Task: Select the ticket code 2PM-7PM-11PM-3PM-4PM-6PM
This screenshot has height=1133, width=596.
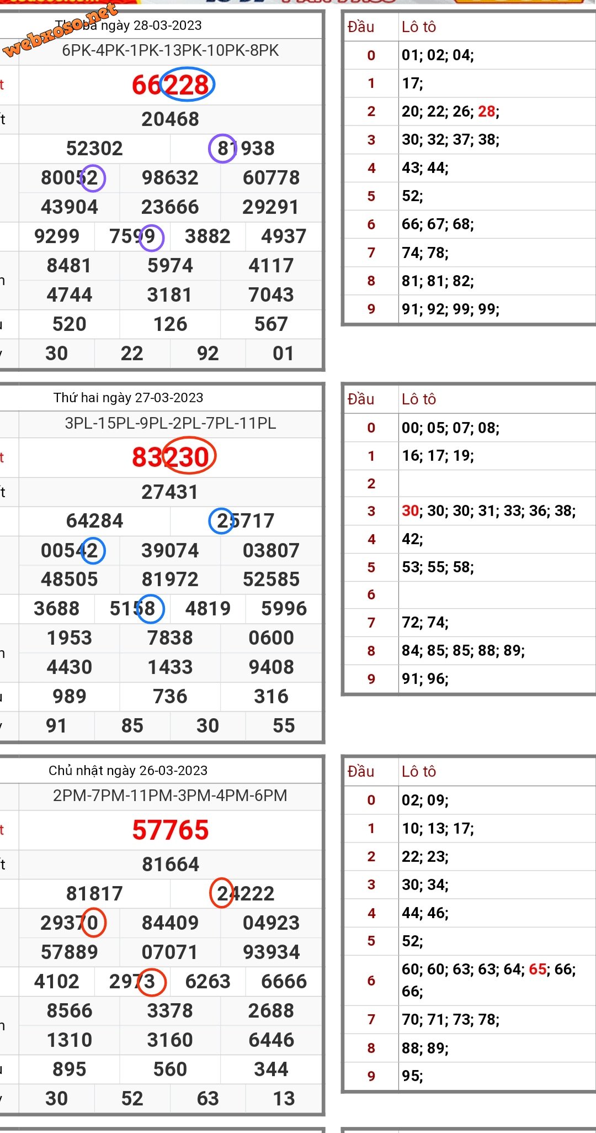Action: 170,795
